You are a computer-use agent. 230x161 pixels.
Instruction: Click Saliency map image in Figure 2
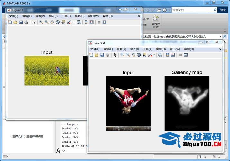coord(187,103)
